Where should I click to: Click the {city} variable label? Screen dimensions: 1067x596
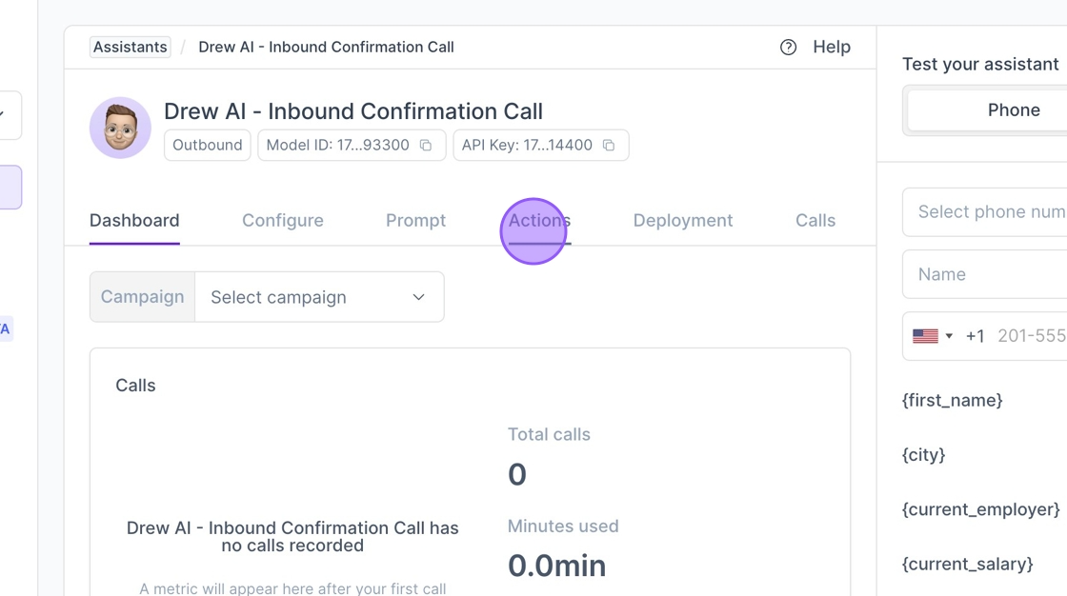(x=923, y=455)
